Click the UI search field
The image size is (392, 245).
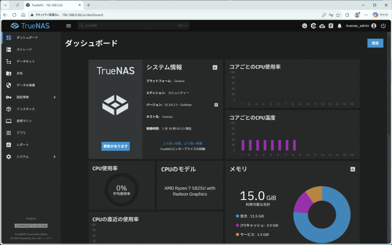[x=133, y=26]
